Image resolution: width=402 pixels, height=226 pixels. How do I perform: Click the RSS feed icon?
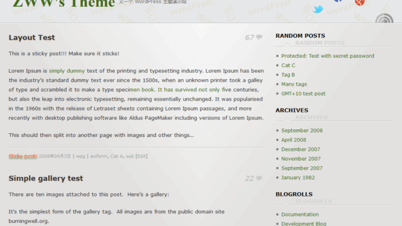pyautogui.click(x=384, y=18)
